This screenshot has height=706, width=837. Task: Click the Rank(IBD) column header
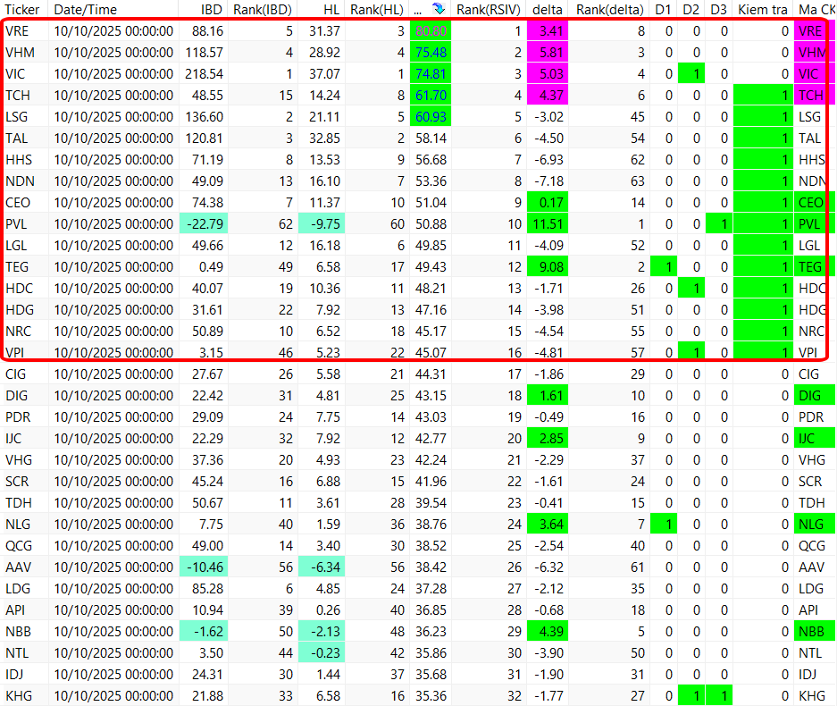tap(263, 10)
